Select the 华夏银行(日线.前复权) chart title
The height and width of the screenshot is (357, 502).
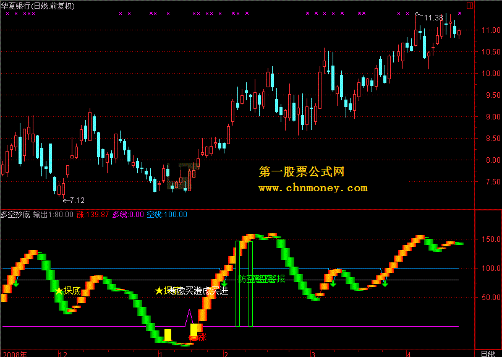[x=38, y=6]
